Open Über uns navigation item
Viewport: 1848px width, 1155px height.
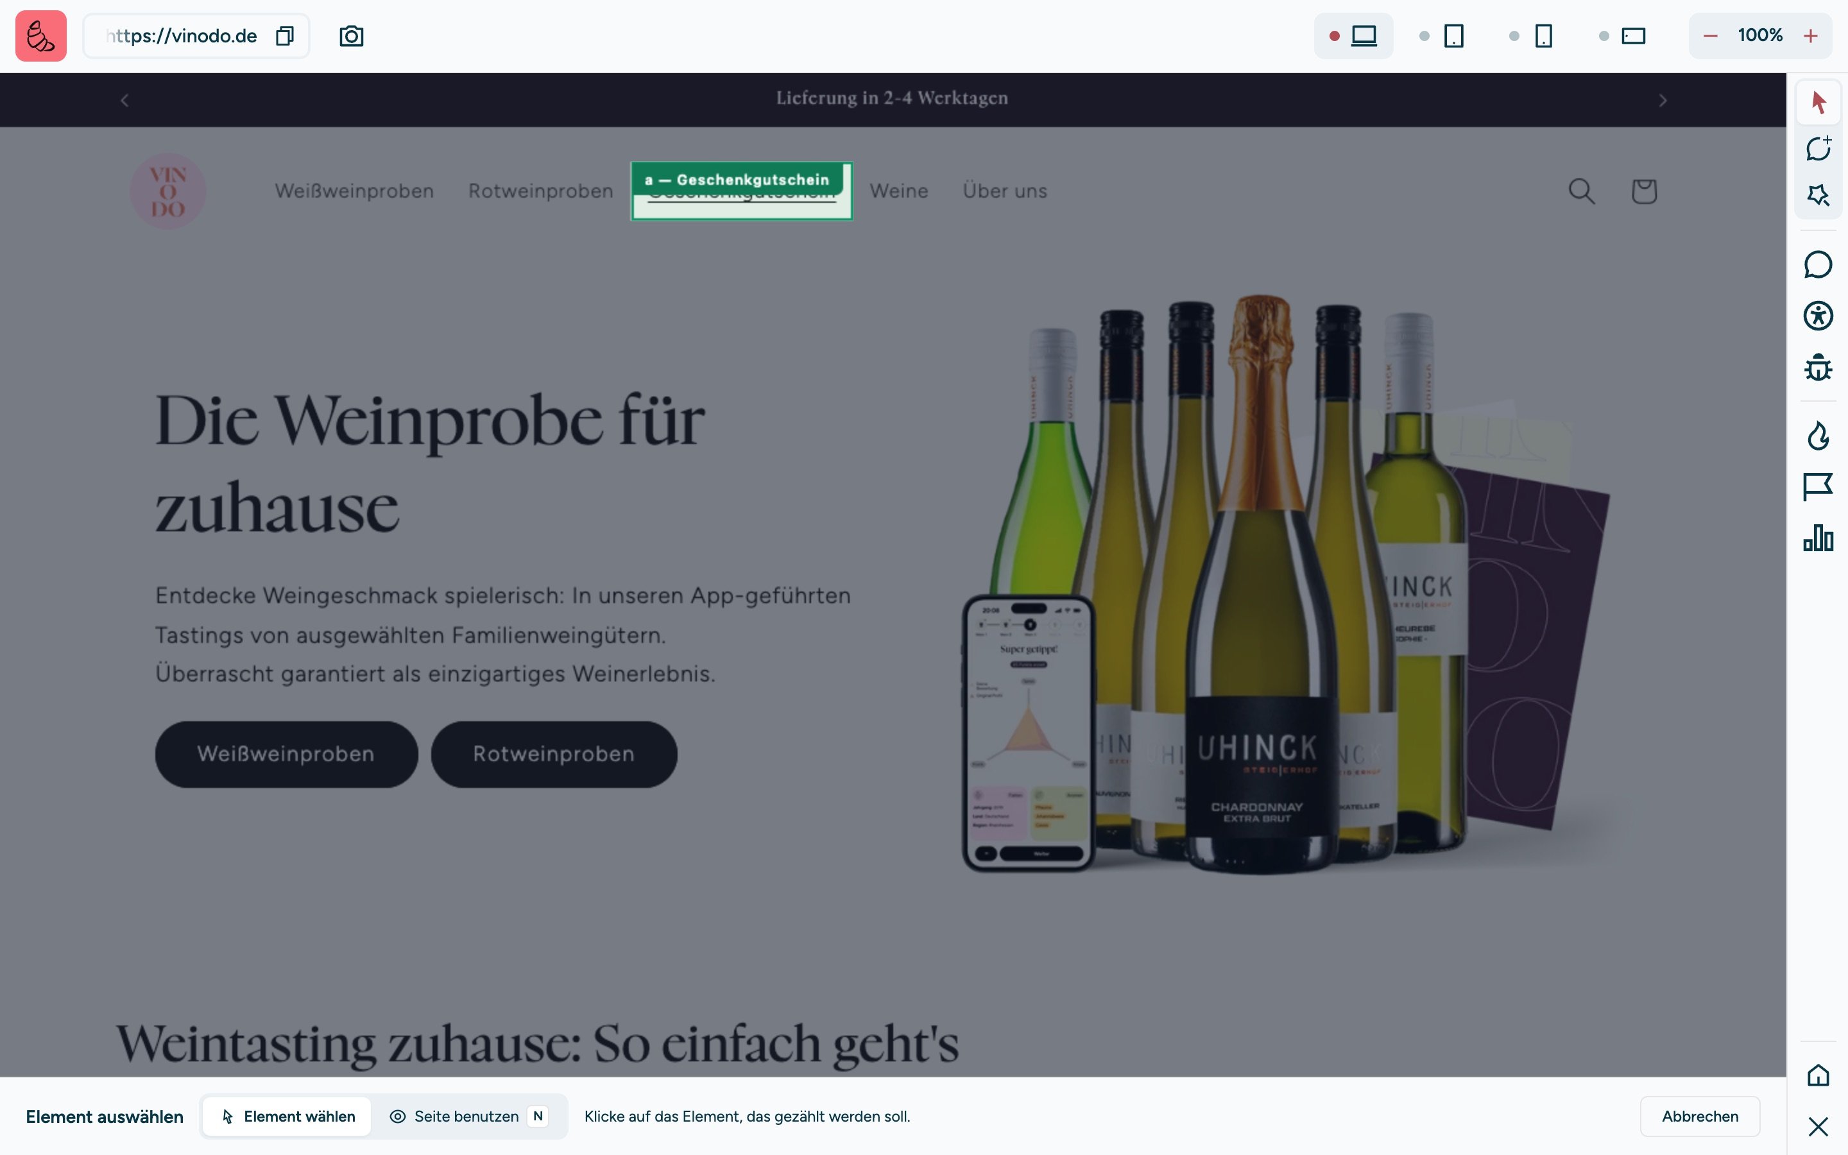[x=1005, y=191]
